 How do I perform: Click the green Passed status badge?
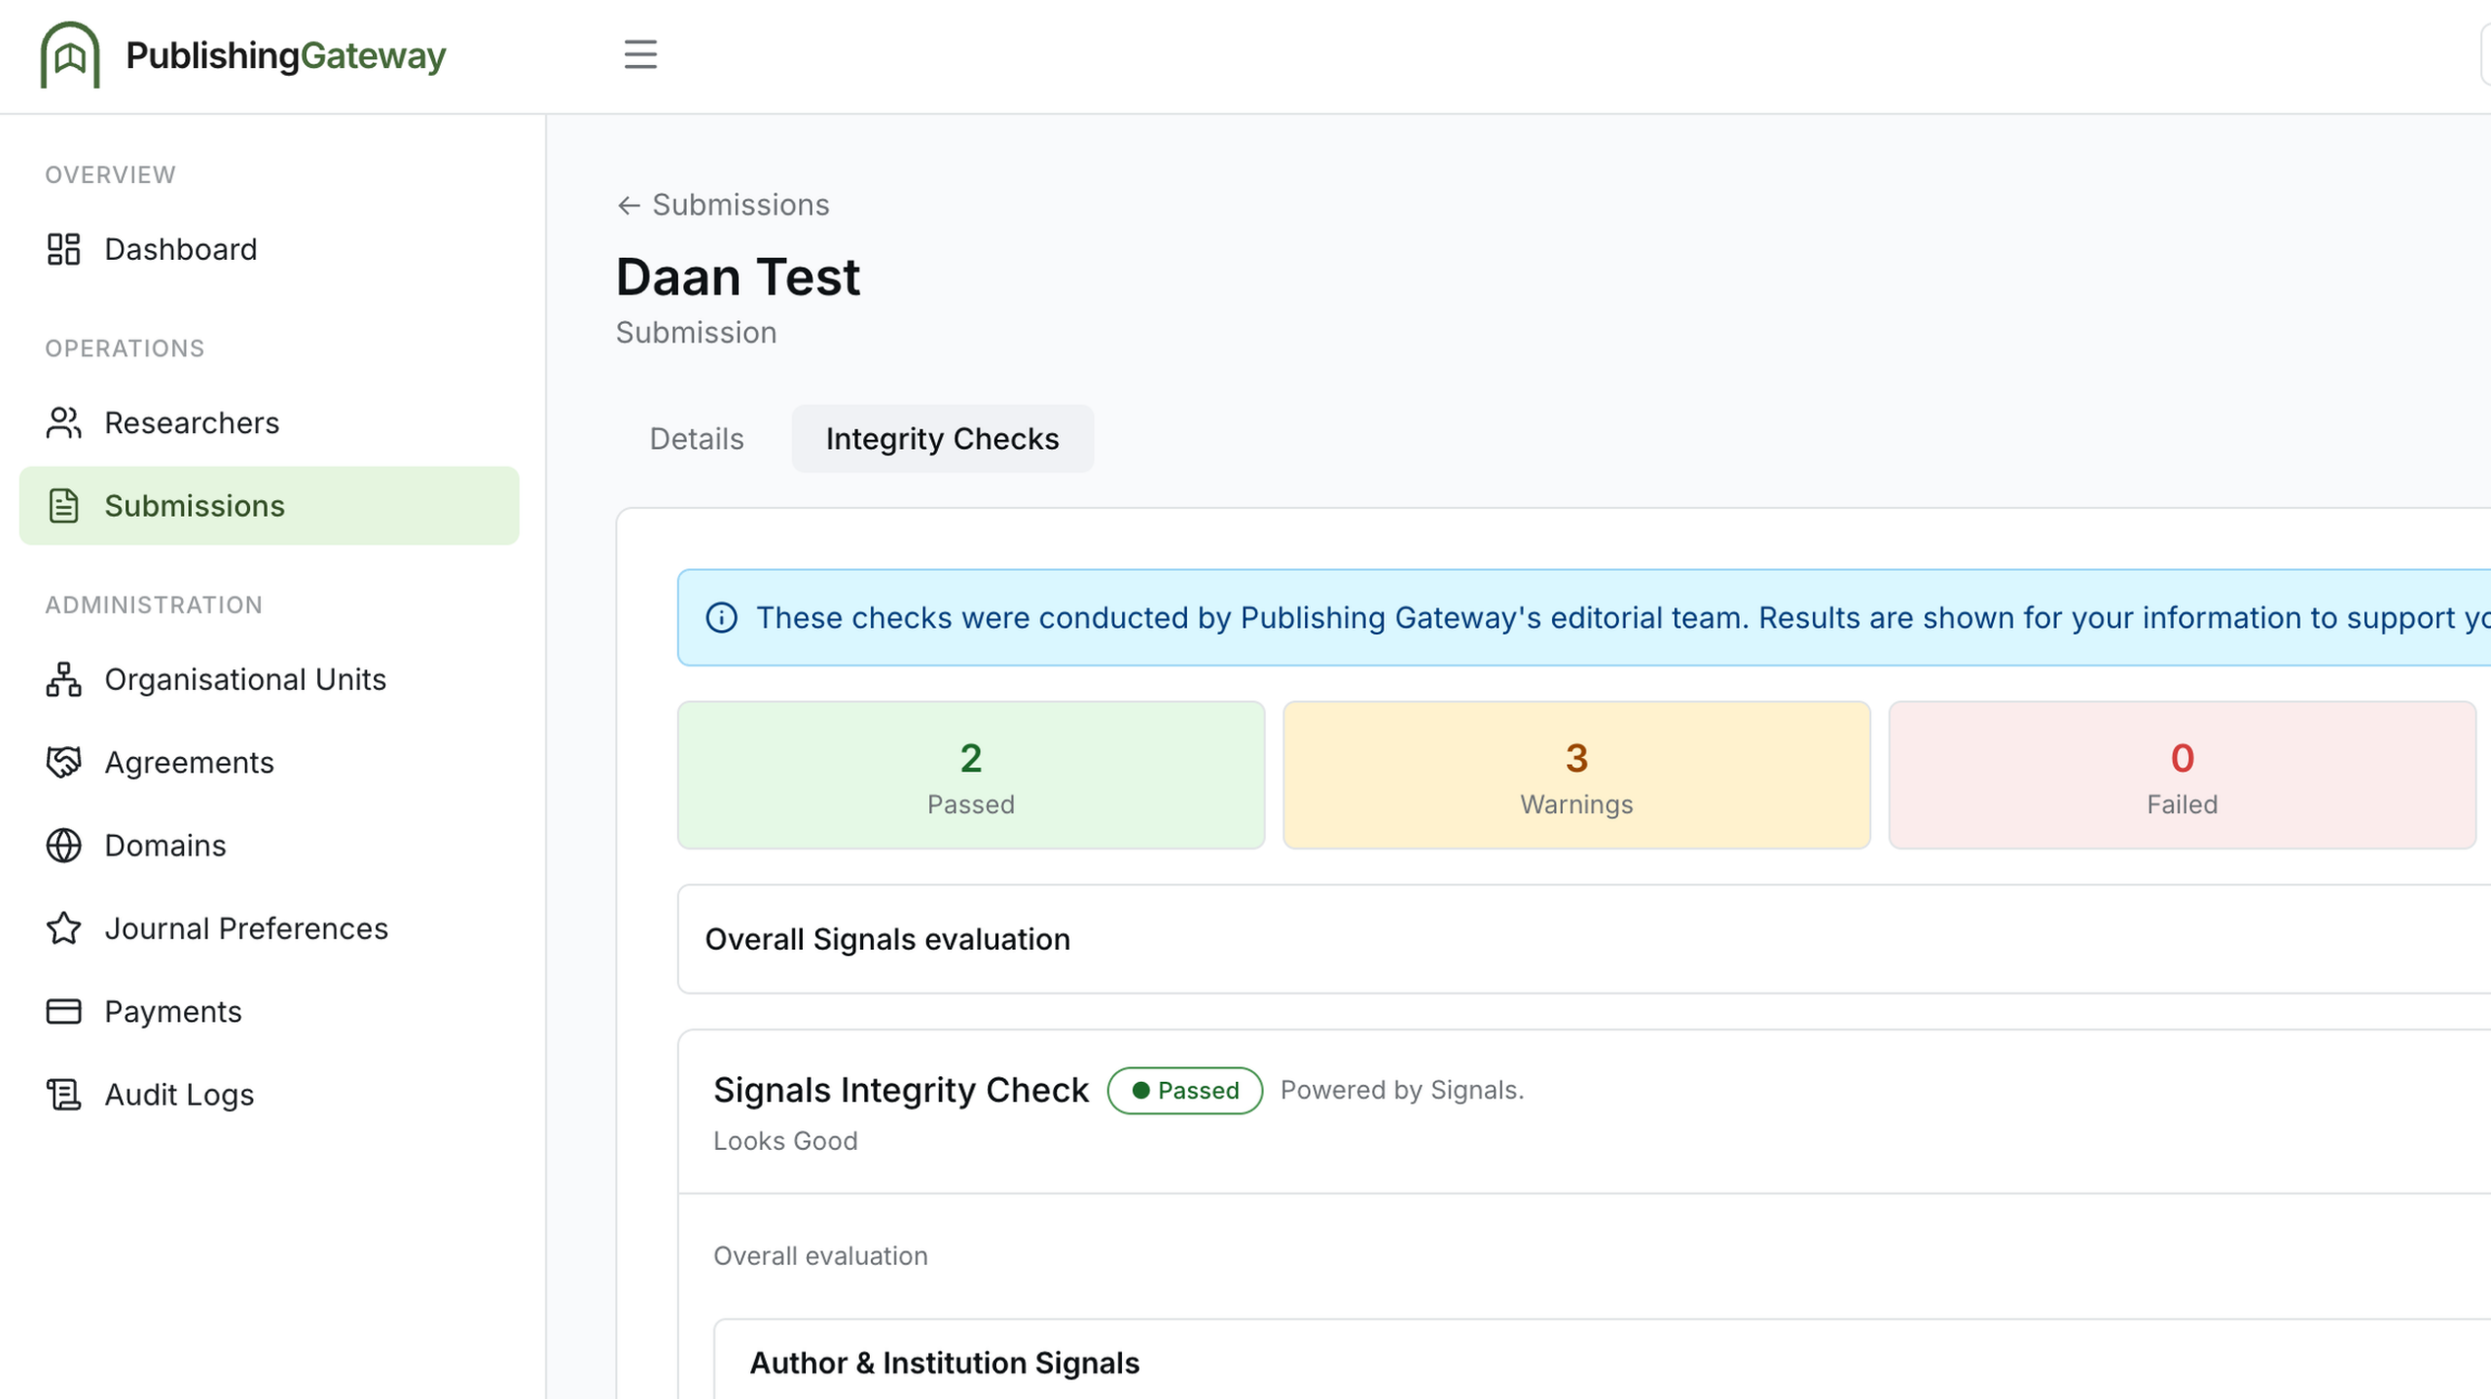(x=1184, y=1090)
